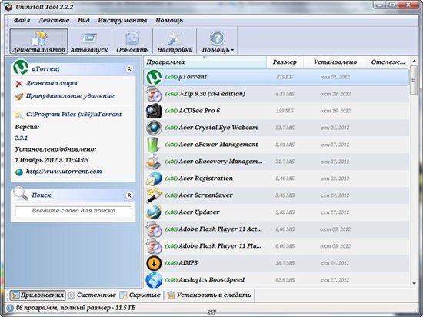Open the Помощь menu in menu bar
The image size is (423, 317).
click(169, 20)
